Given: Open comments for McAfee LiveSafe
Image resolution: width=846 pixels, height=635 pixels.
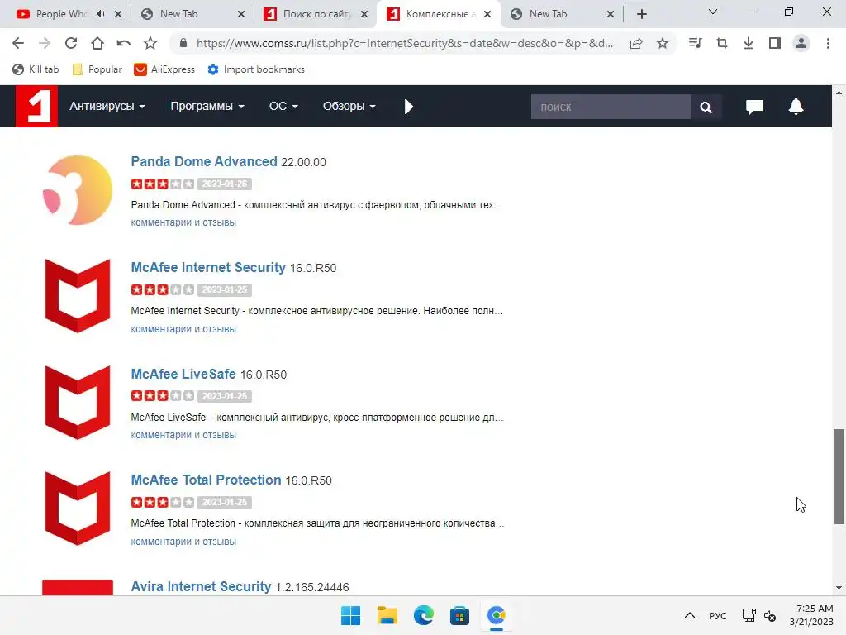Looking at the screenshot, I should pos(183,435).
